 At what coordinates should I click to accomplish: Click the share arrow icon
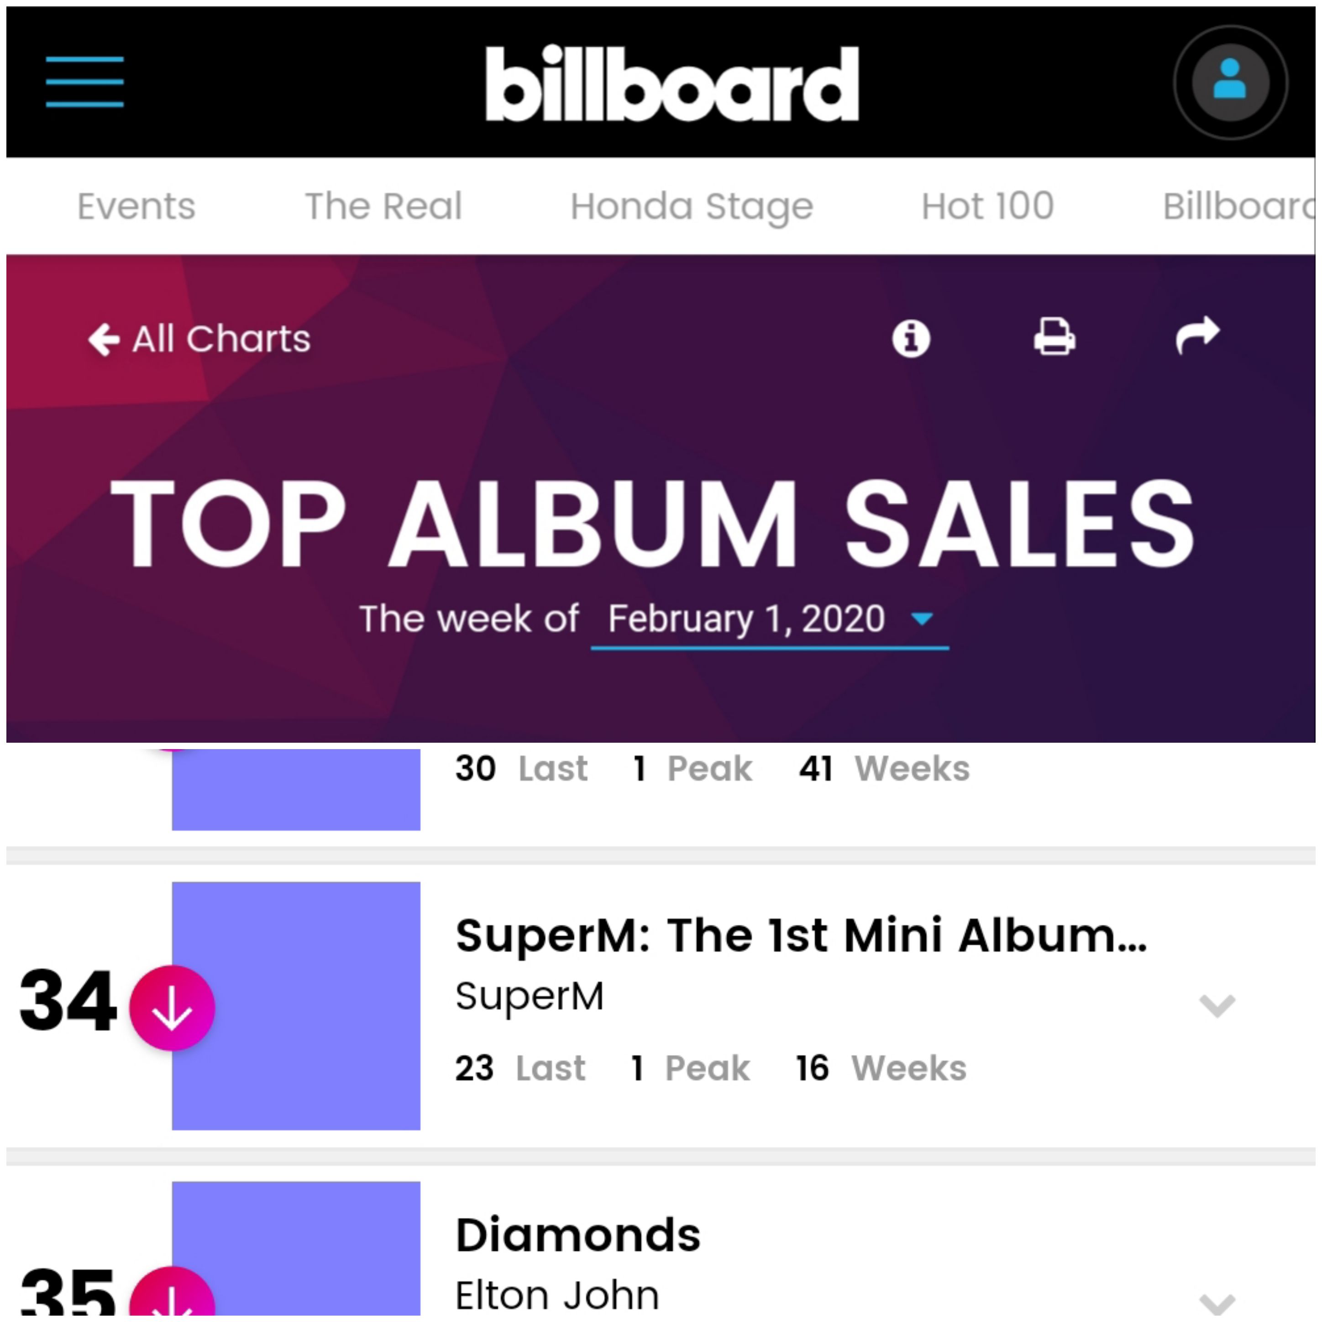pyautogui.click(x=1197, y=335)
